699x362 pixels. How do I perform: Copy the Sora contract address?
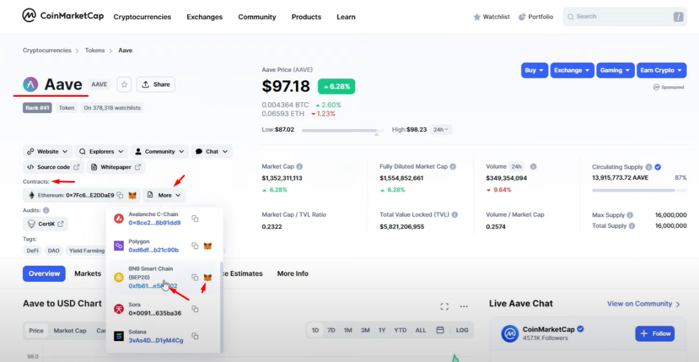(x=195, y=309)
